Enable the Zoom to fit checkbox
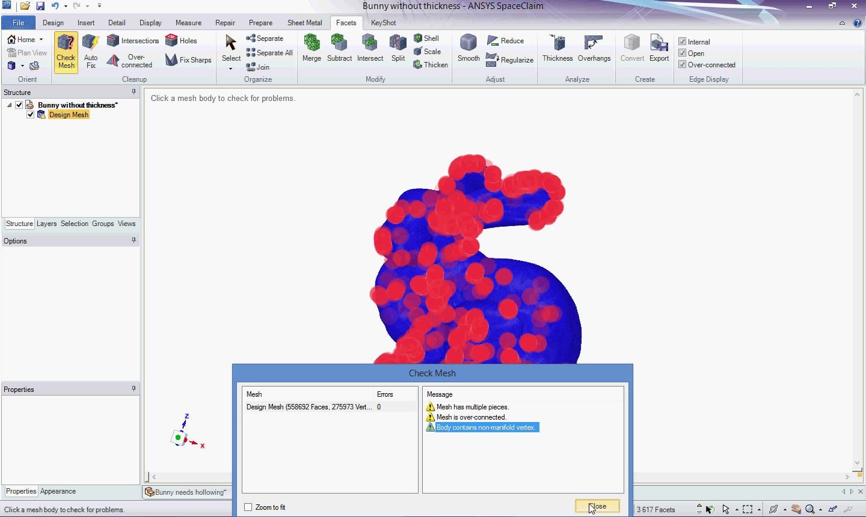Image resolution: width=866 pixels, height=517 pixels. [x=248, y=507]
